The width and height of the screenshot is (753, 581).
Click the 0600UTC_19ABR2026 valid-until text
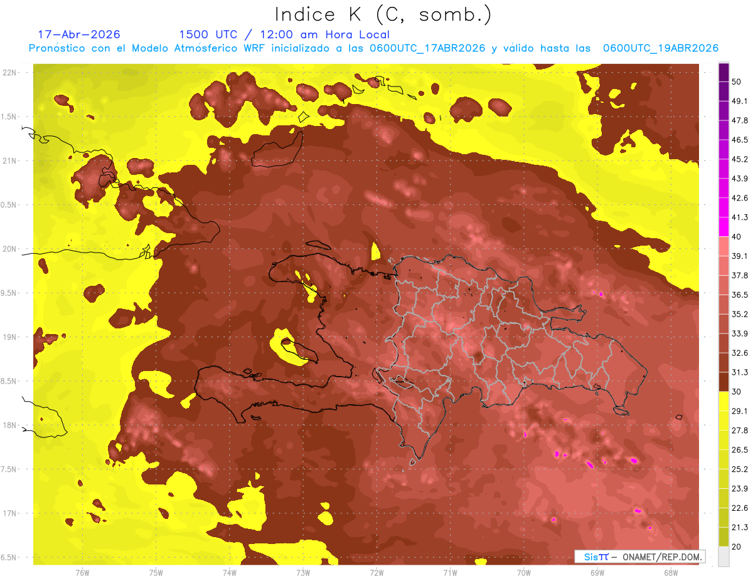661,48
